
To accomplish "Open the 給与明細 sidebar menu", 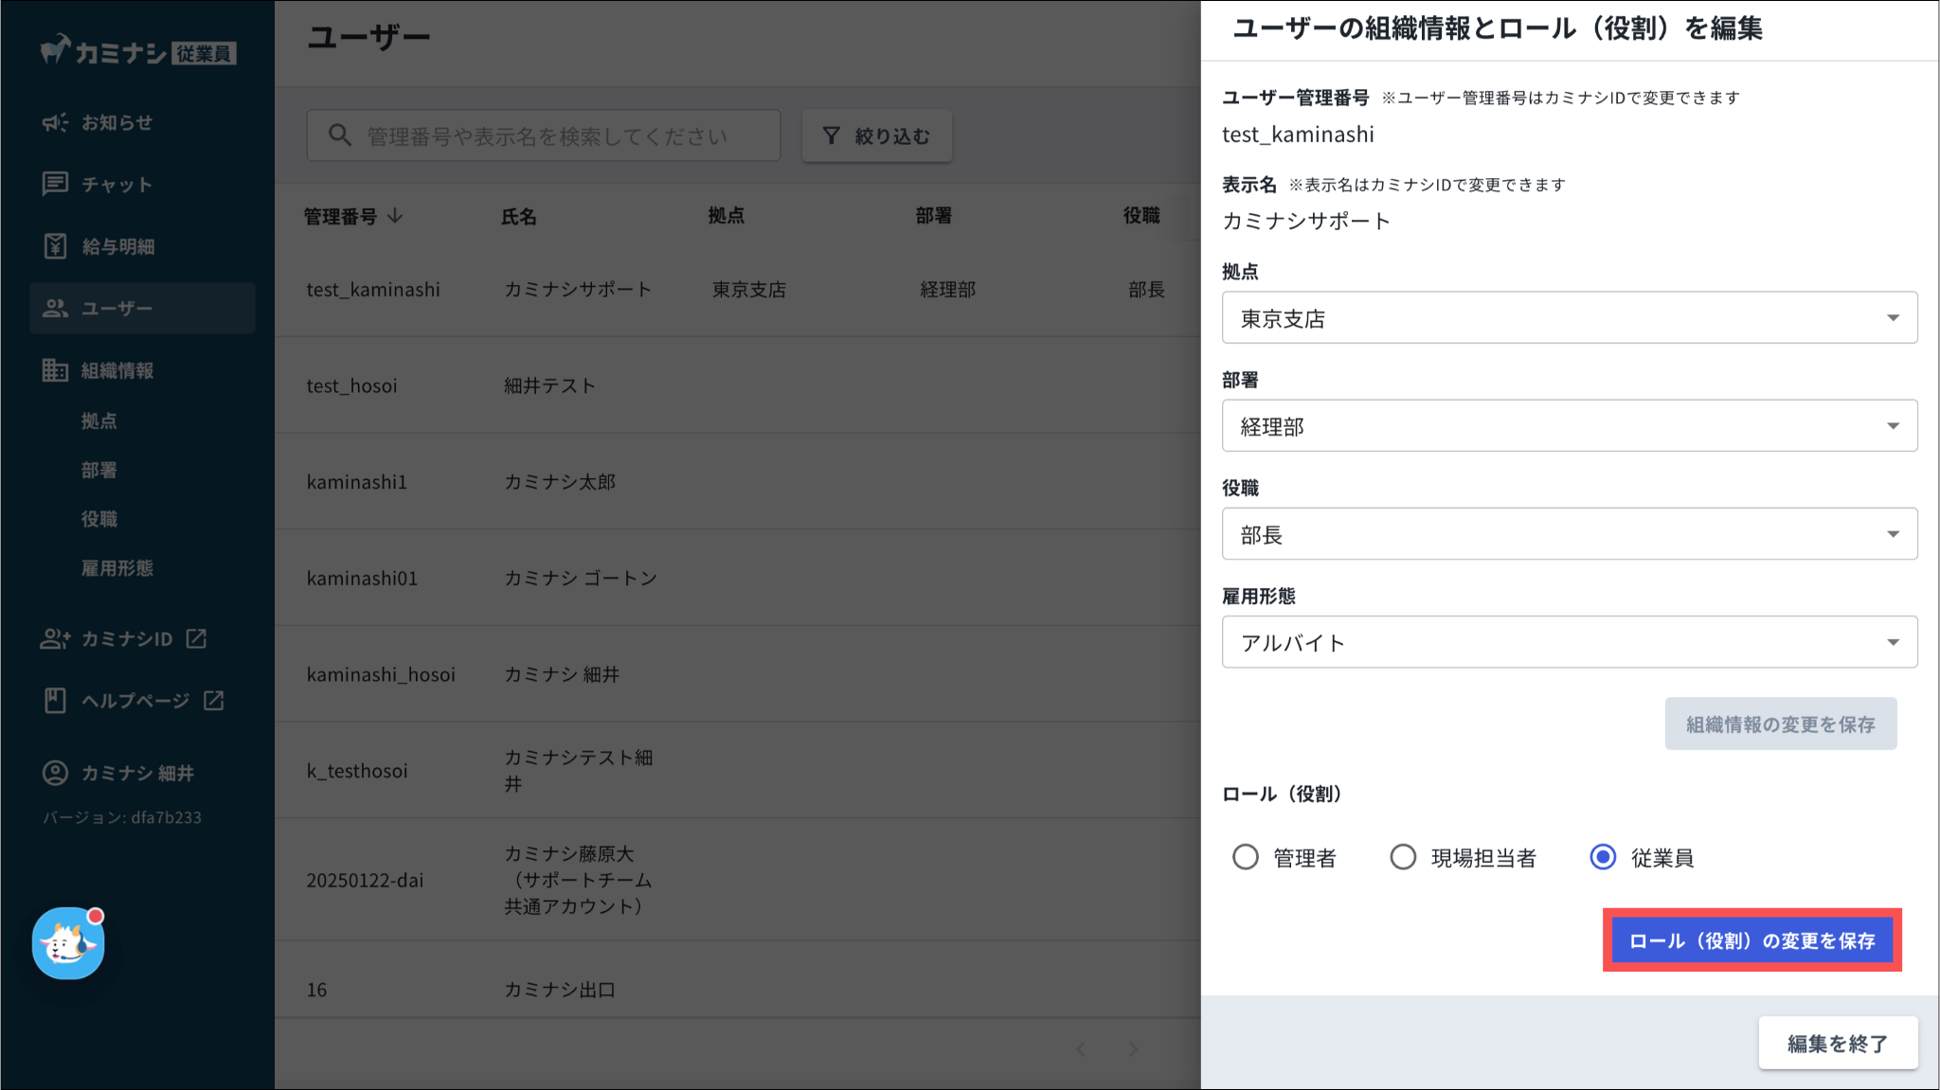I will 142,246.
